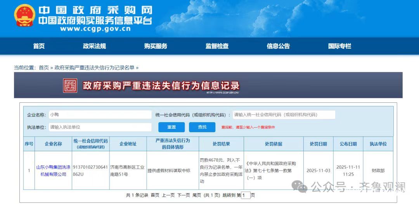Go to 上一页 in pagination
419x204 pixels.
click(x=168, y=195)
